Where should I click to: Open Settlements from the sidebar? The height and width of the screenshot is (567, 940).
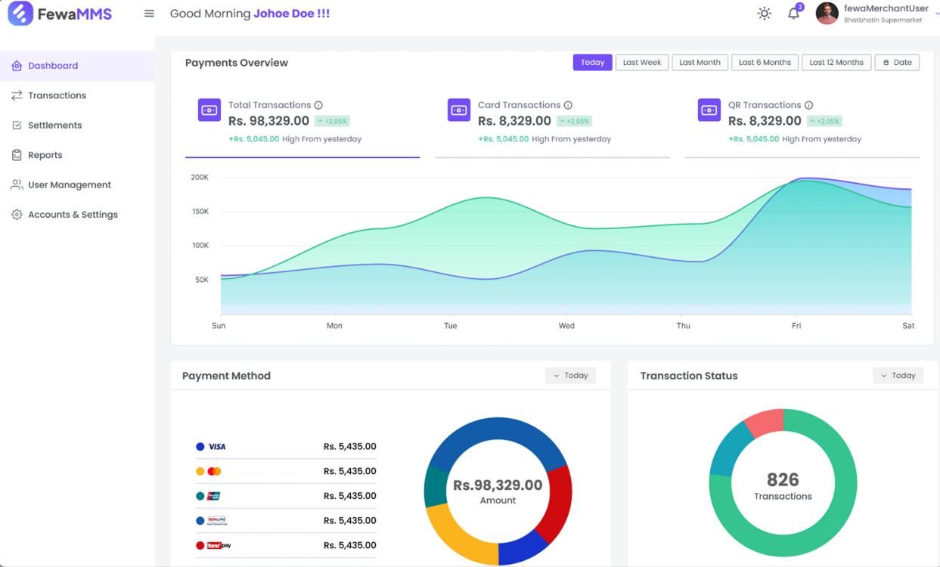click(x=17, y=125)
